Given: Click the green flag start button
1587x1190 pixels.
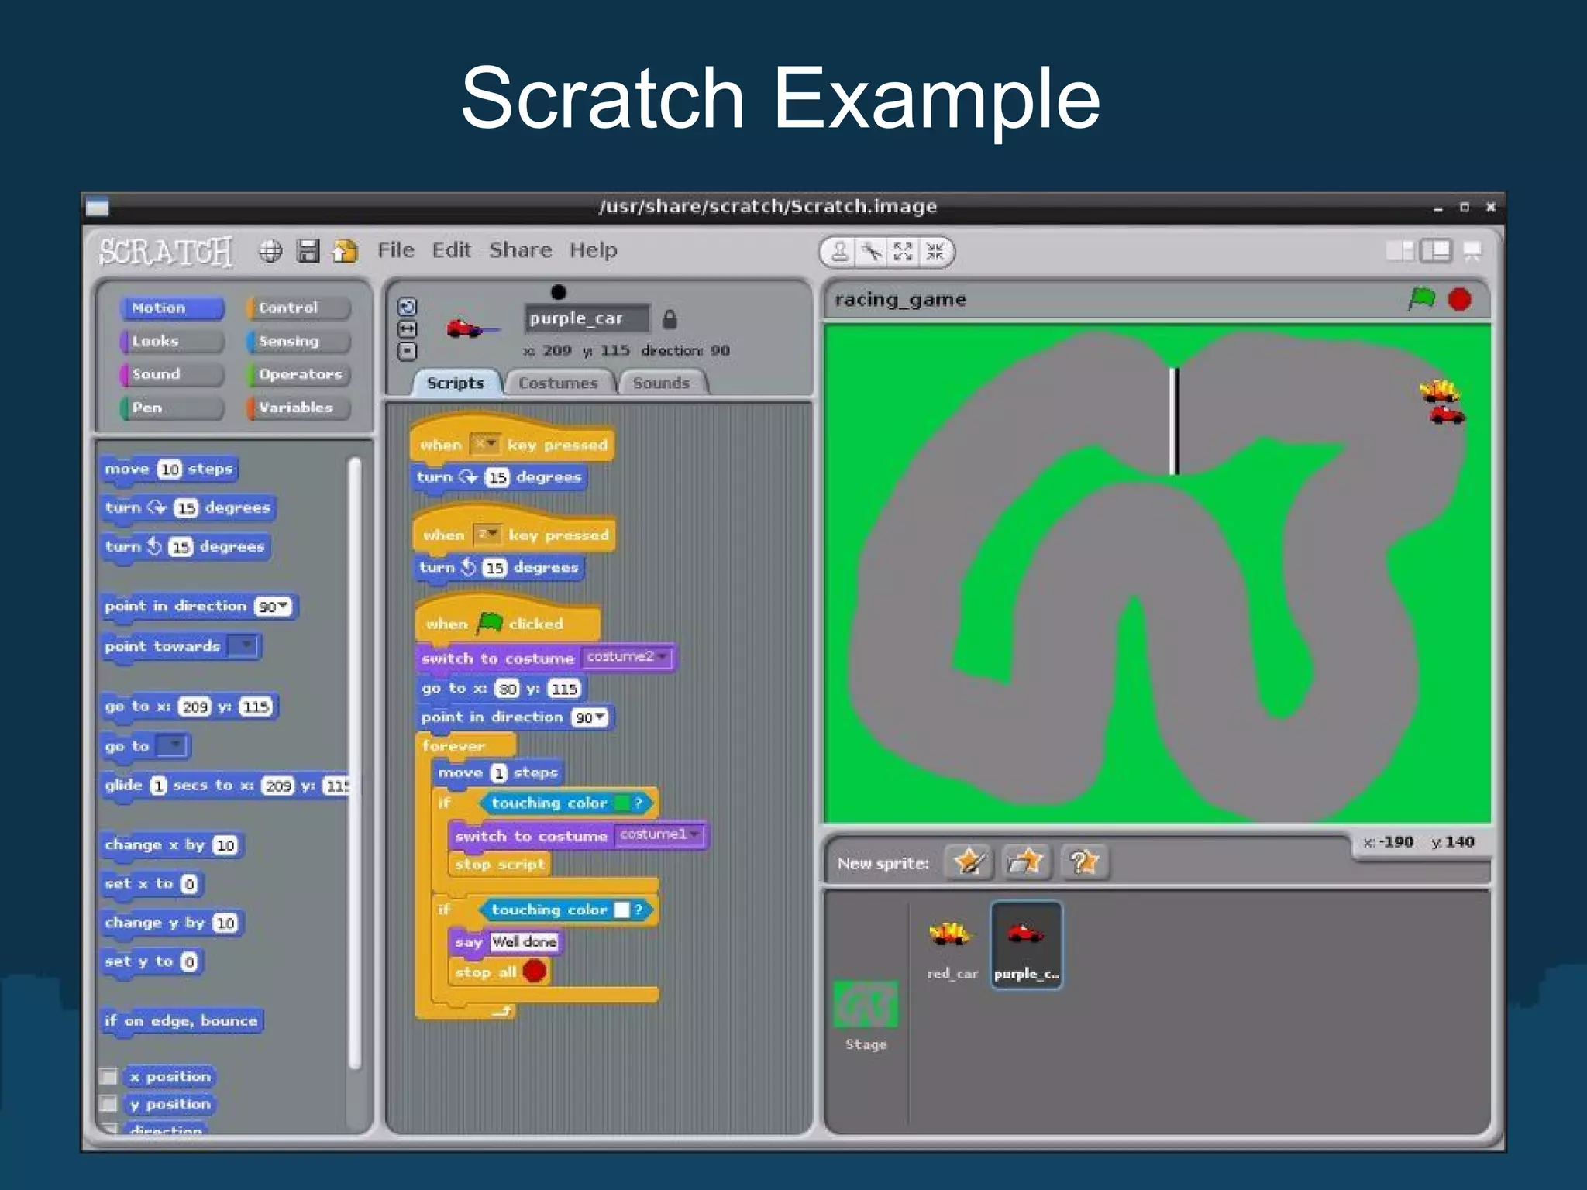Looking at the screenshot, I should [1421, 299].
